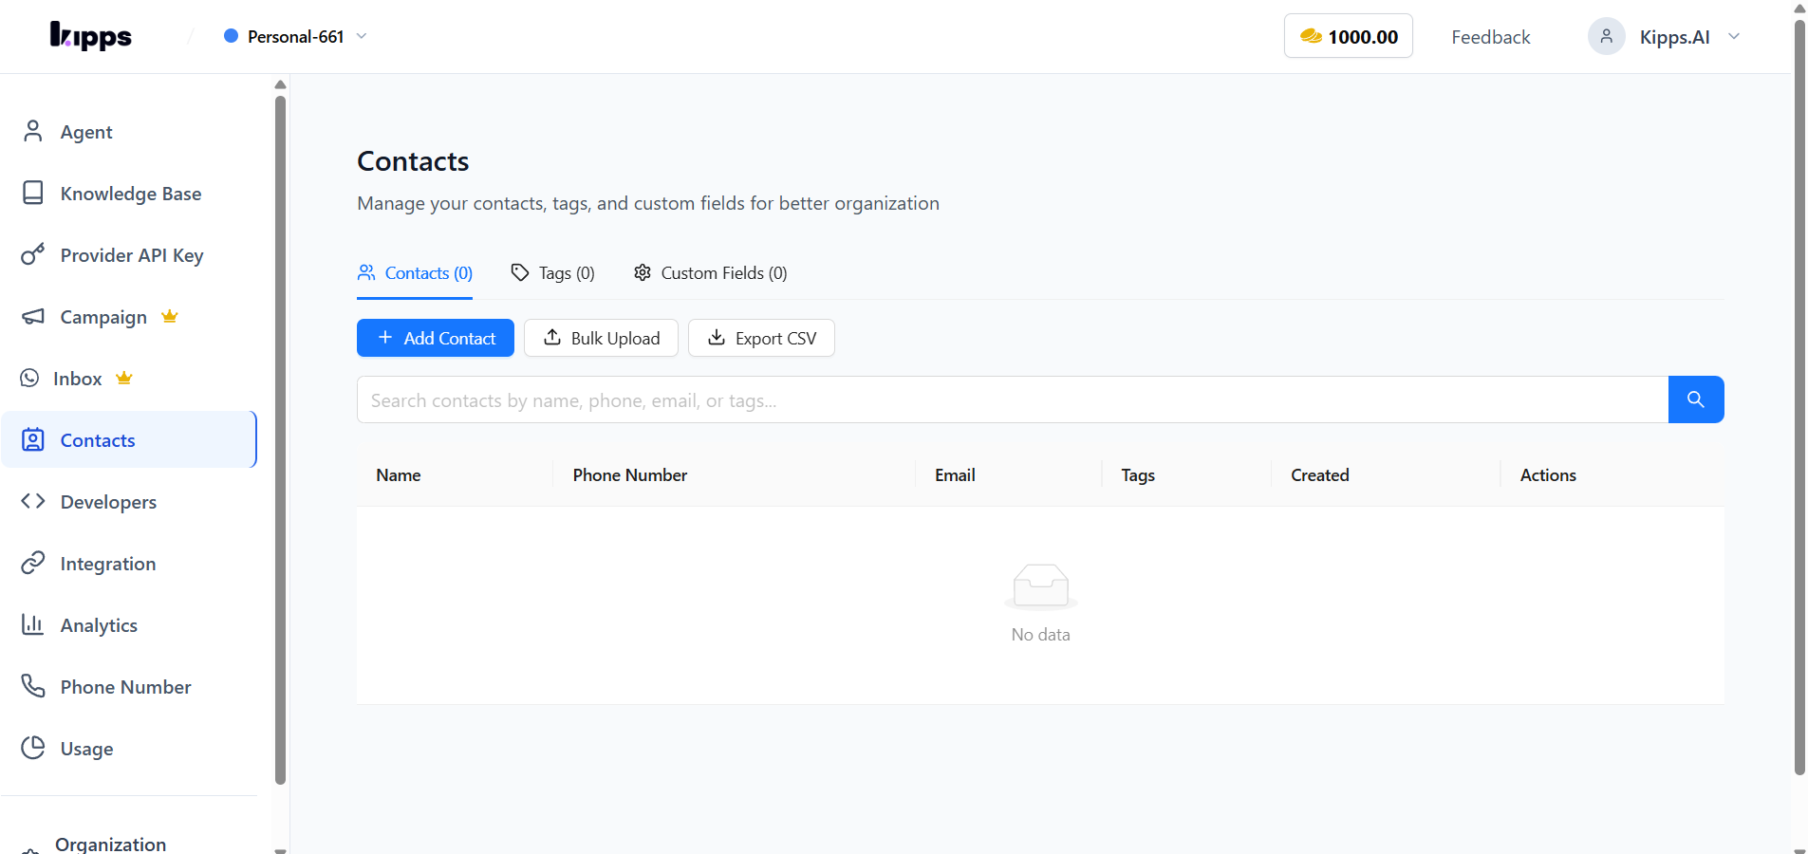Click the Tags tab tag icon

(x=520, y=272)
